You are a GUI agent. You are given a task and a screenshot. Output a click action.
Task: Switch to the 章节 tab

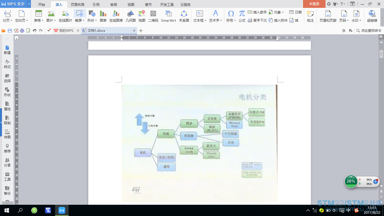pos(148,4)
